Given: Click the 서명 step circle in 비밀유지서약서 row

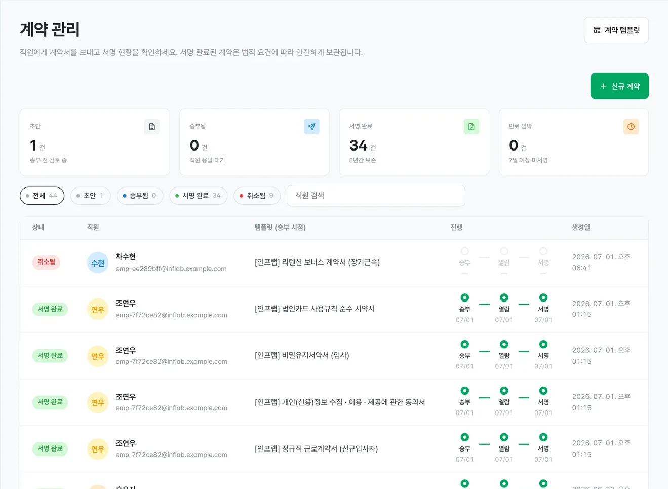Looking at the screenshot, I should (543, 345).
